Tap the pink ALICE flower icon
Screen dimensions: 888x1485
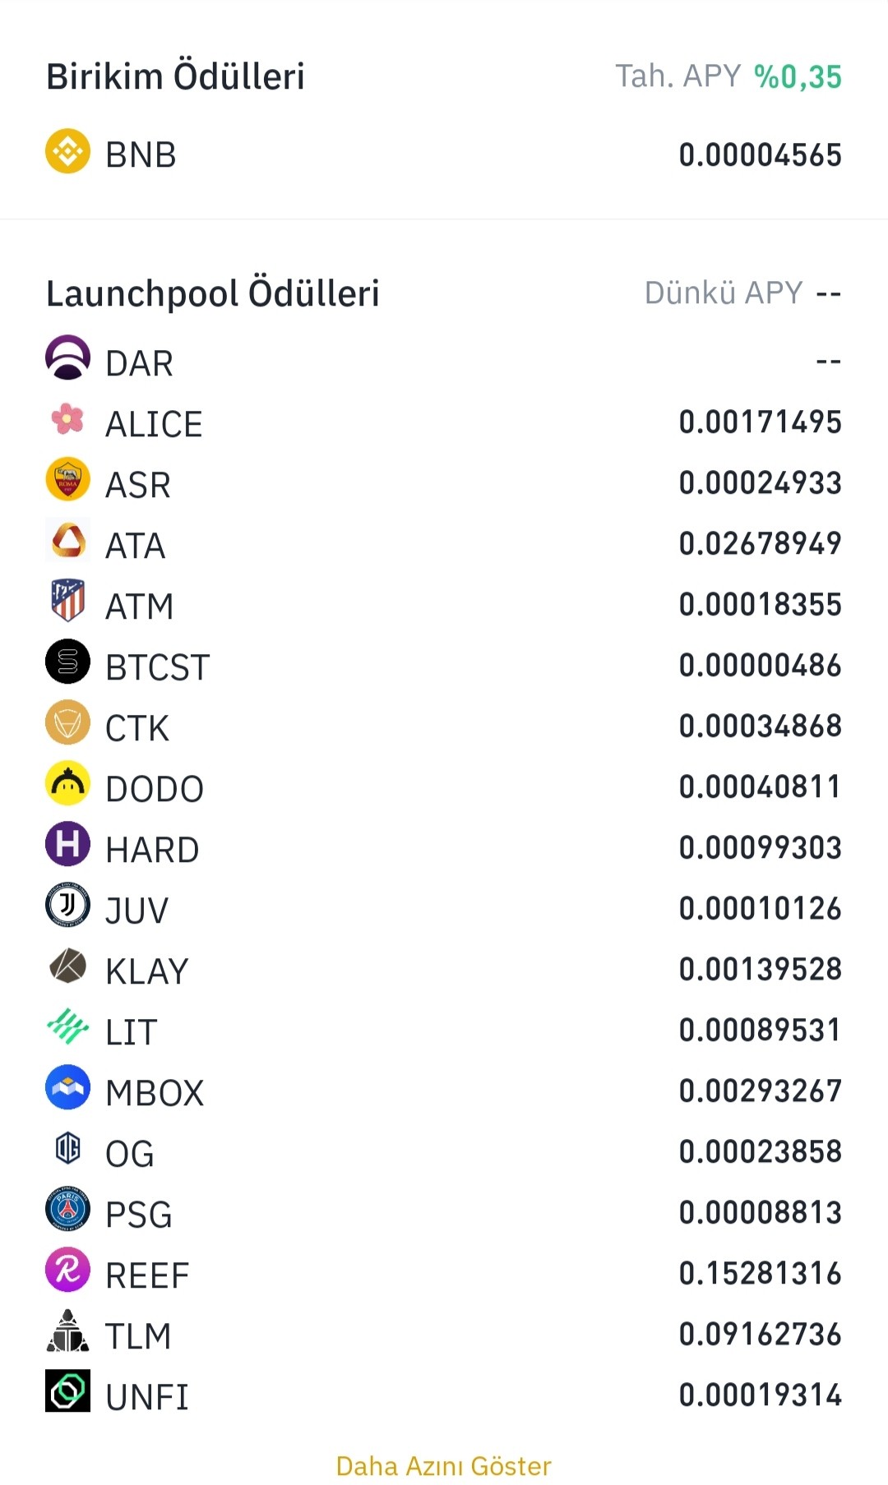(x=67, y=419)
